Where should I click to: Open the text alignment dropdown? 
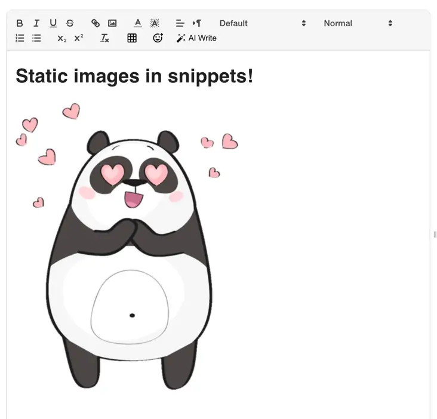[x=180, y=23]
